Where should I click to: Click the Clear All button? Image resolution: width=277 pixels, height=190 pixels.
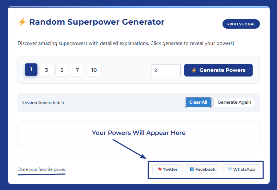tap(198, 102)
